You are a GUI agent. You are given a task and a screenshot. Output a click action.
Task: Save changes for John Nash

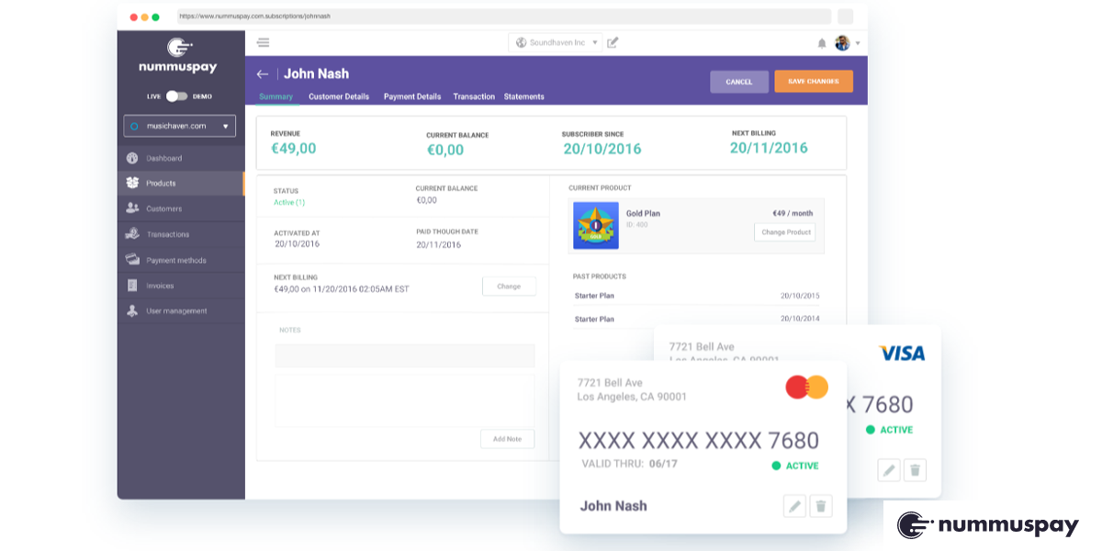pyautogui.click(x=813, y=81)
